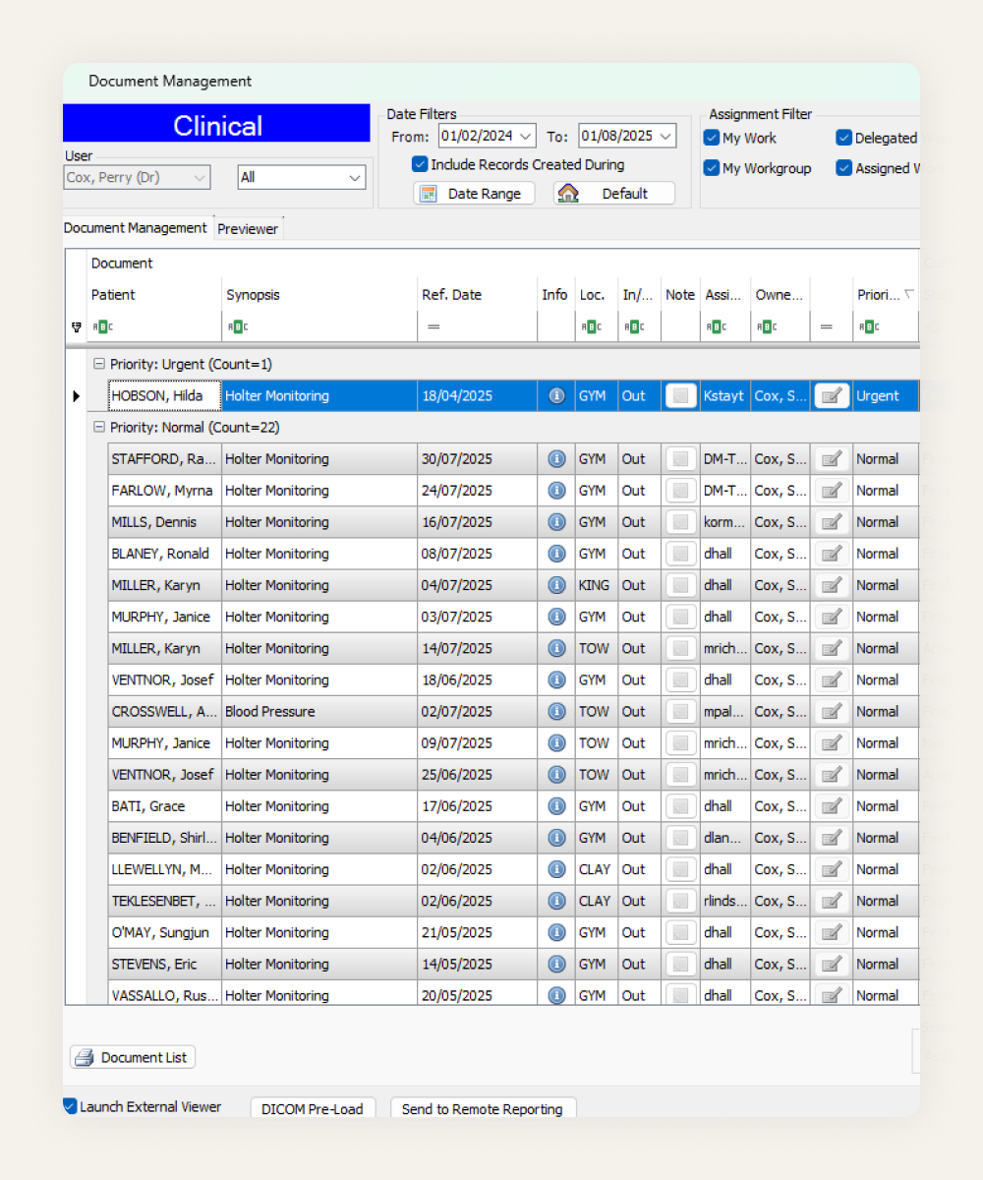Viewport: 983px width, 1180px height.
Task: Select BENFIELD patient row
Action: click(x=513, y=838)
